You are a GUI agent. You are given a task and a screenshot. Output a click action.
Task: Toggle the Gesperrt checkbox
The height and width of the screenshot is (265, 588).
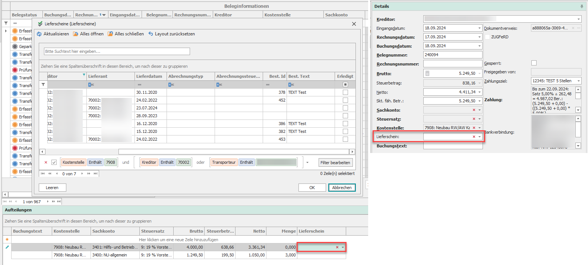click(534, 63)
